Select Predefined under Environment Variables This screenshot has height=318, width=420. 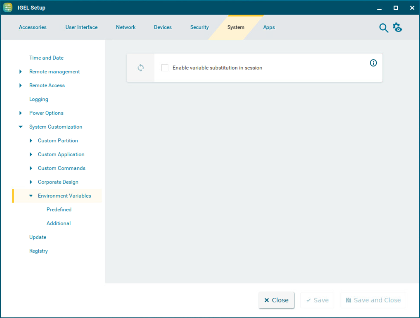click(59, 210)
